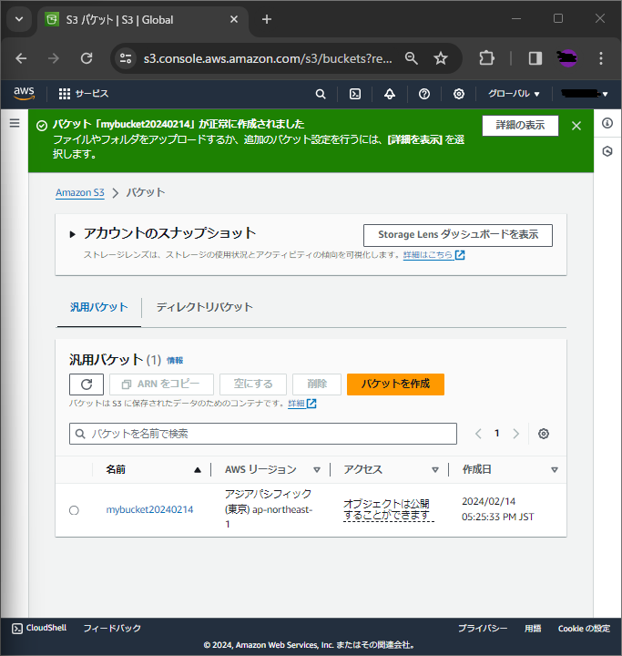Open the help question mark icon

(424, 94)
